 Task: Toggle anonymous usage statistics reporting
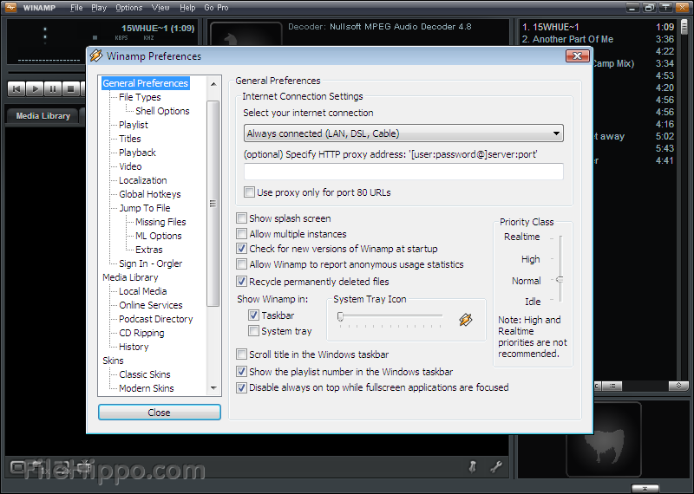point(241,264)
